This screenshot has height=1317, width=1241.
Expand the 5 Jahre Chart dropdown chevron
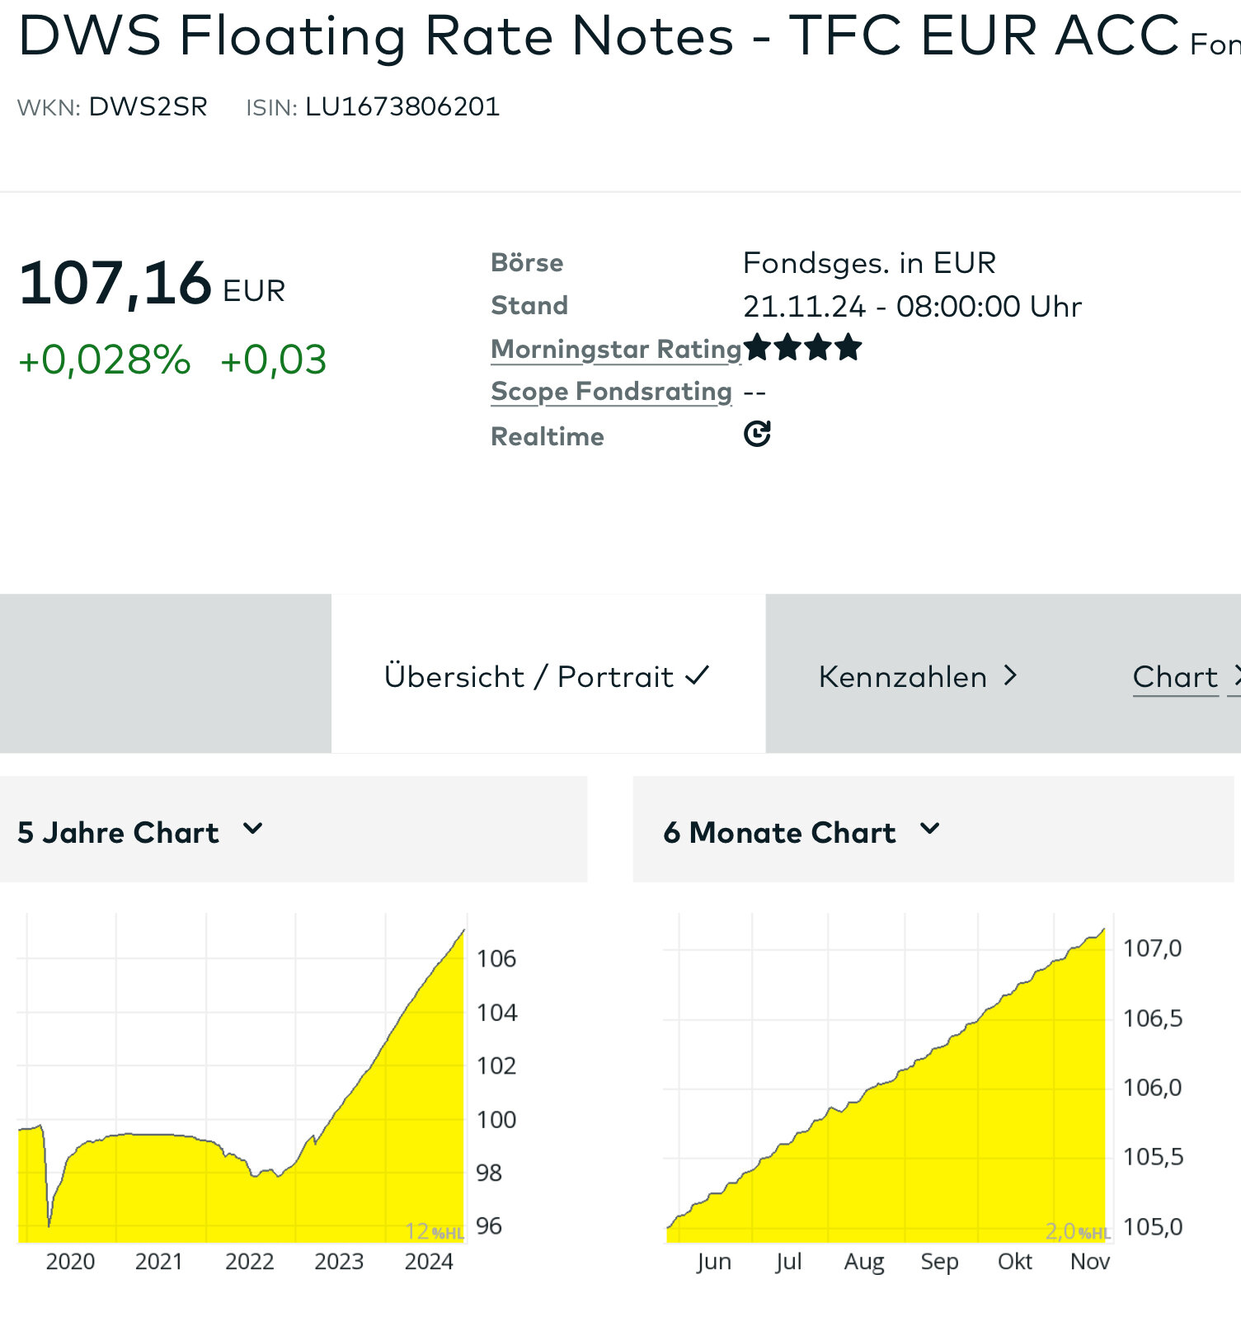[253, 829]
